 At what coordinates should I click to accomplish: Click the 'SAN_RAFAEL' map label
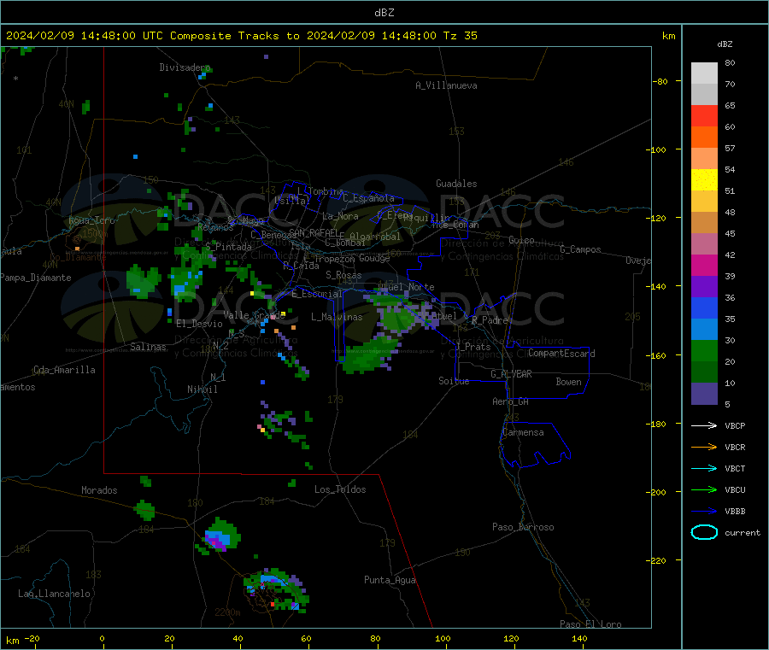point(316,232)
